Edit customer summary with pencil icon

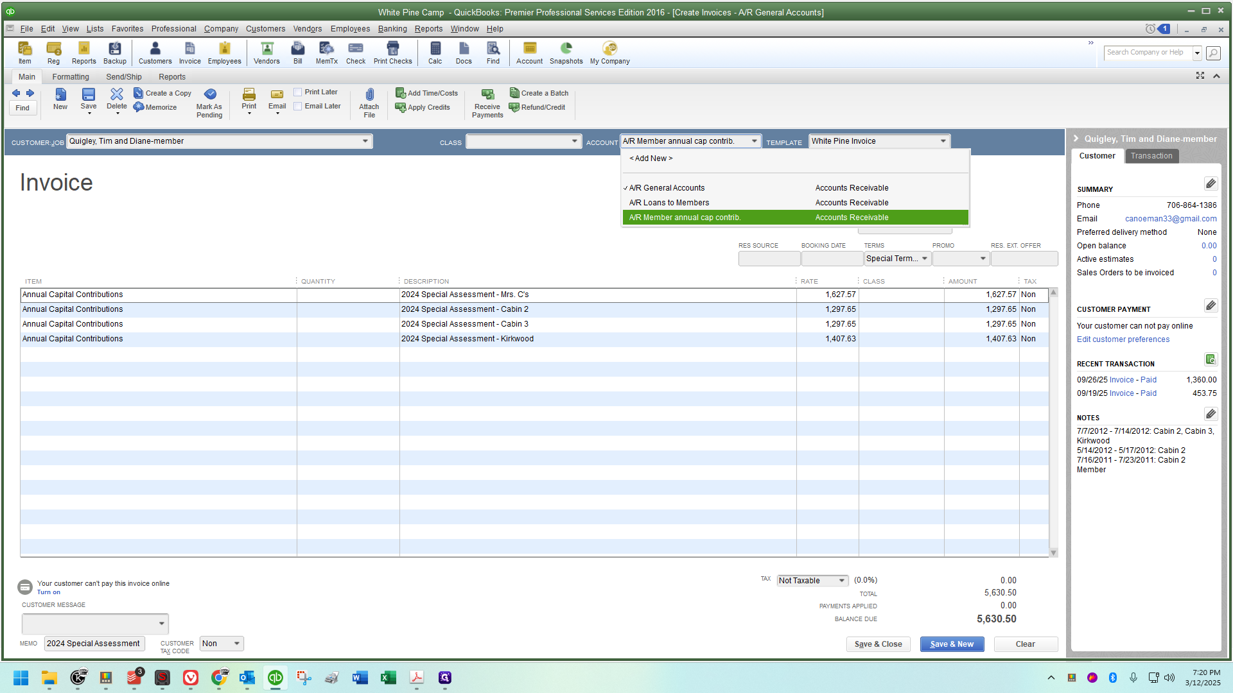1211,184
